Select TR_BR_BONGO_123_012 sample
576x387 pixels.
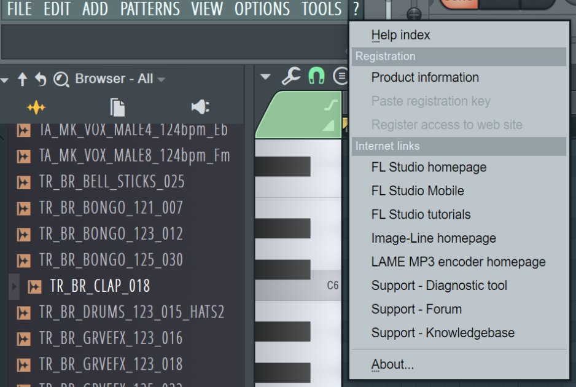click(x=111, y=234)
